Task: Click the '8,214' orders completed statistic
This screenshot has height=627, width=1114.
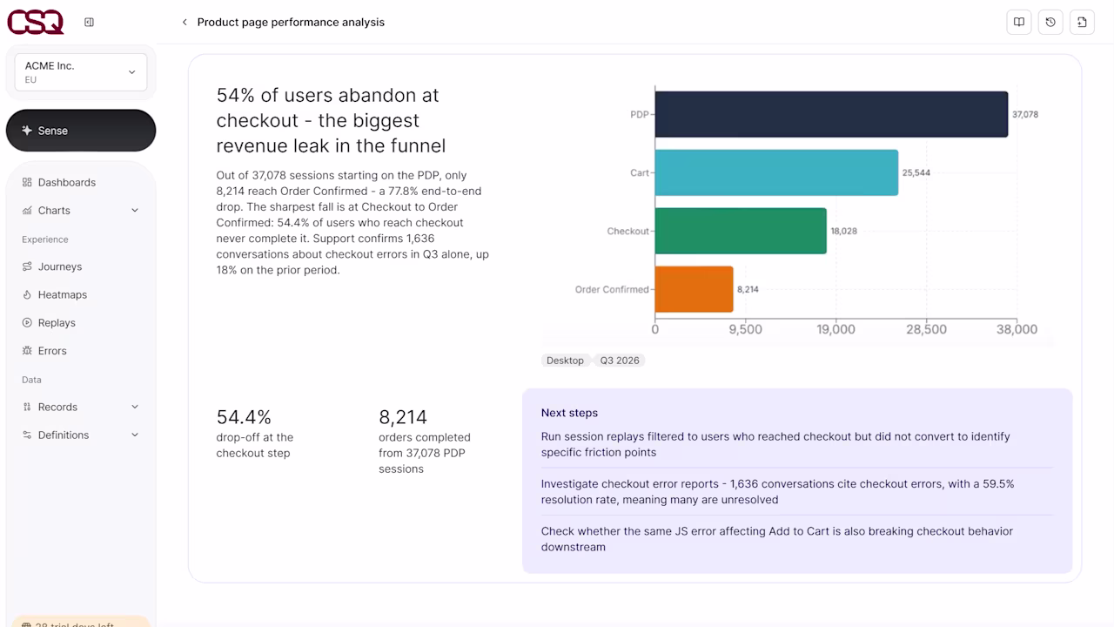Action: point(403,417)
